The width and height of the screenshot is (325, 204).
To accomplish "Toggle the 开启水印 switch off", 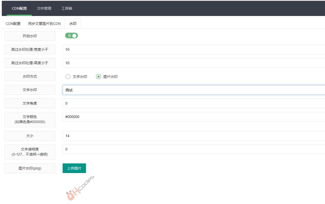I will pyautogui.click(x=72, y=36).
